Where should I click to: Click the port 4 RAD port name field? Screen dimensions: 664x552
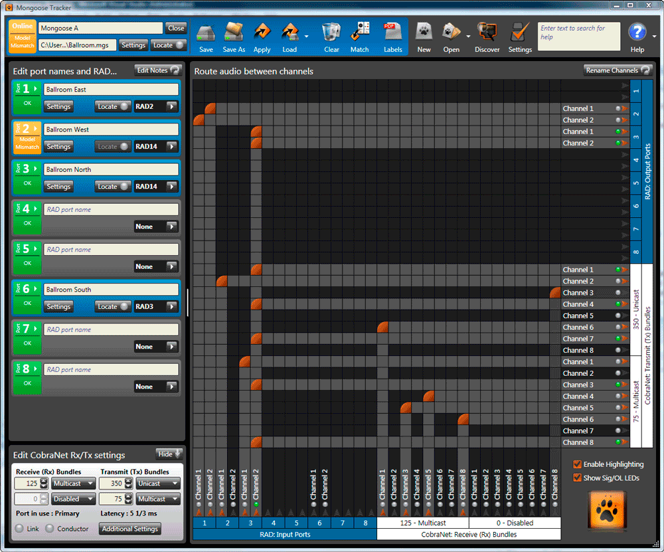[x=111, y=209]
